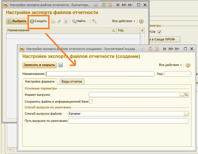Screen dimensions: 198x154
Task: Click the Код column header
Action: 128,30
